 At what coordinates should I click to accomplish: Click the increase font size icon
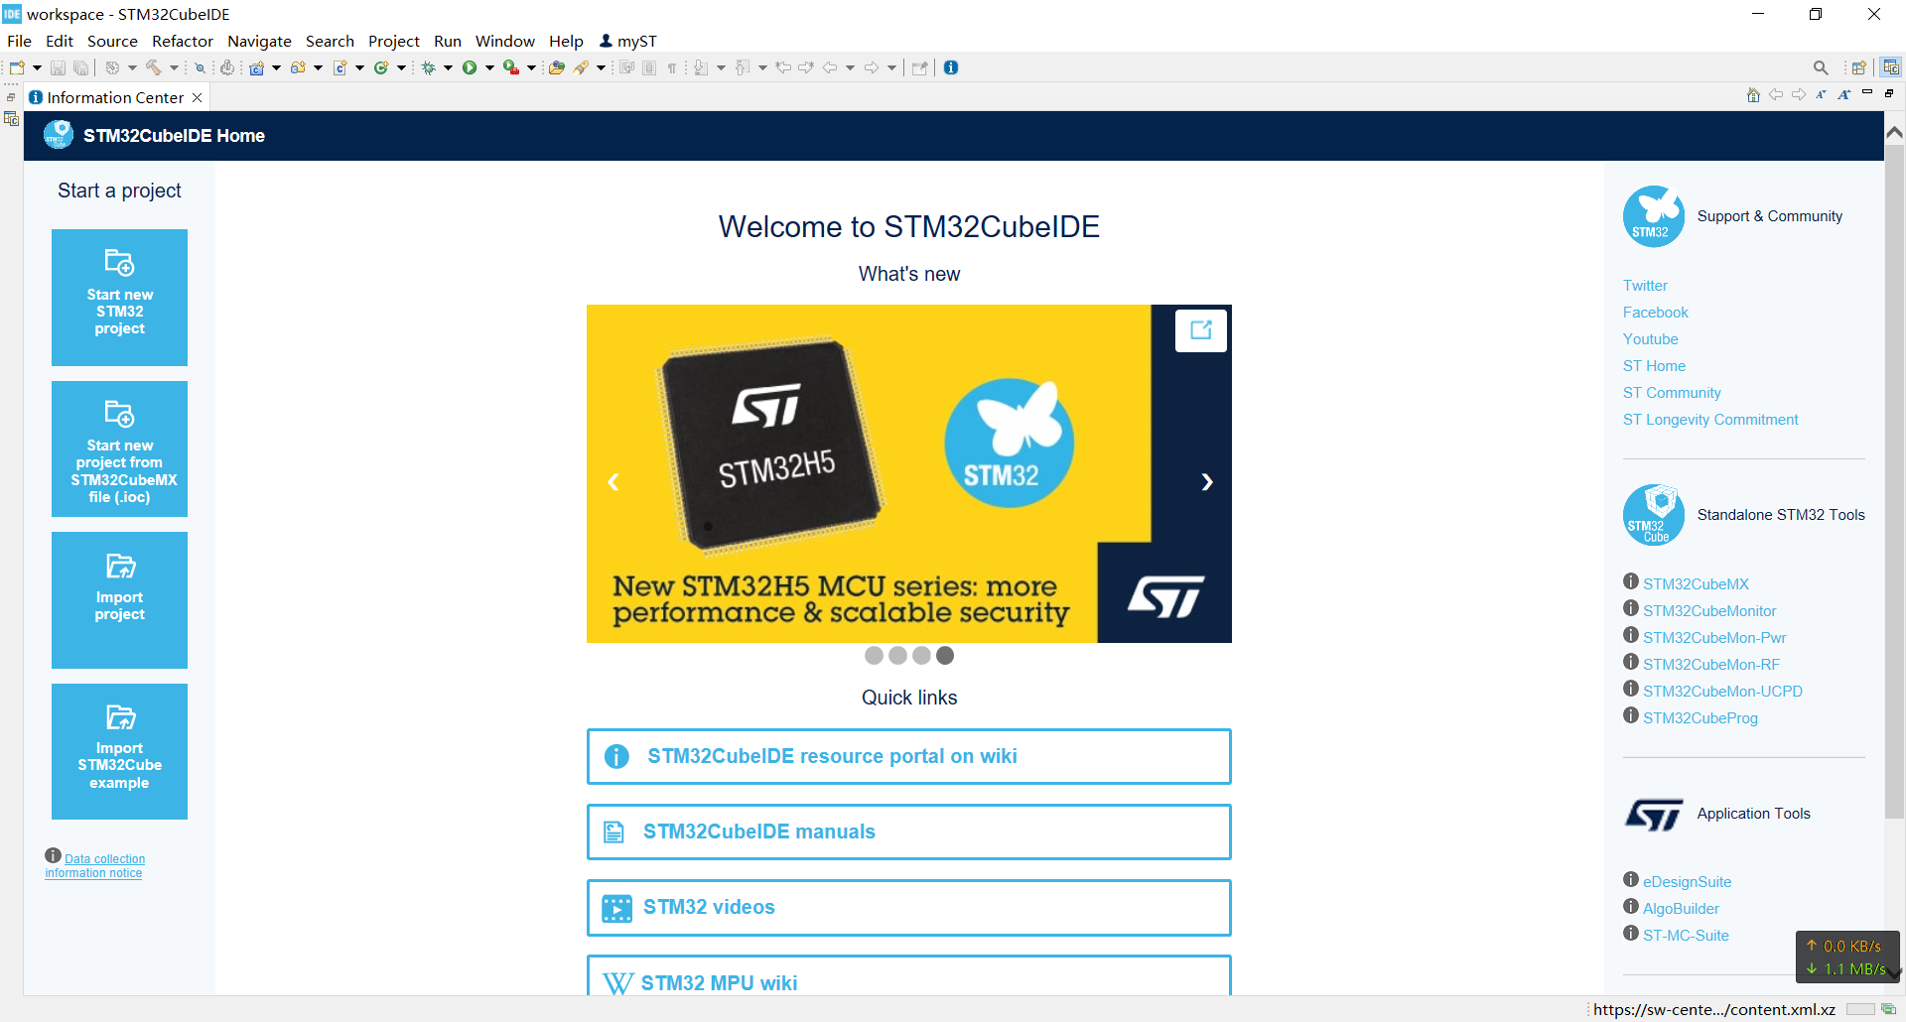click(1843, 95)
